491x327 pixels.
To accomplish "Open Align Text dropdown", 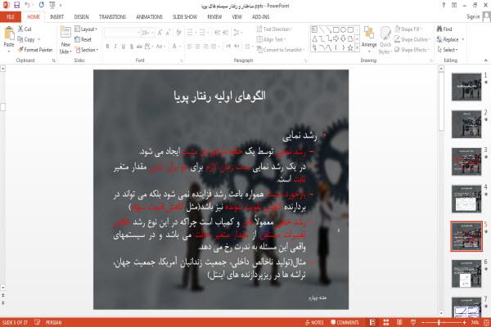I will [x=271, y=39].
